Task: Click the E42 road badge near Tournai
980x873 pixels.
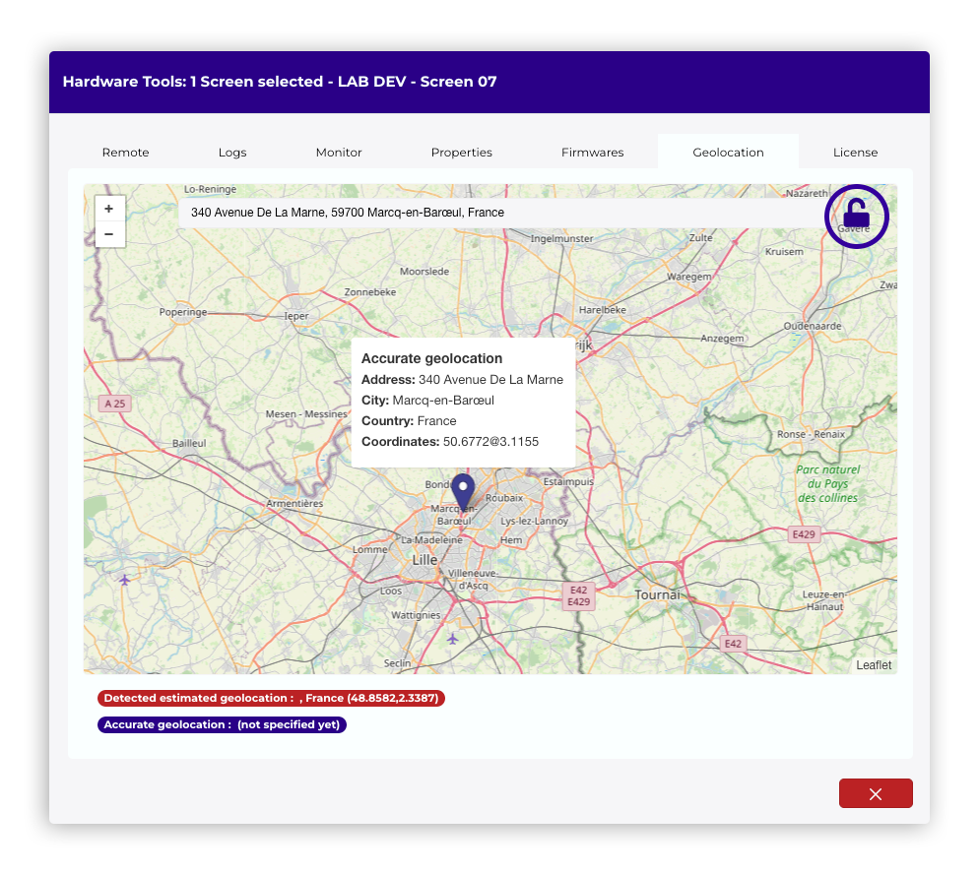Action: (x=732, y=644)
